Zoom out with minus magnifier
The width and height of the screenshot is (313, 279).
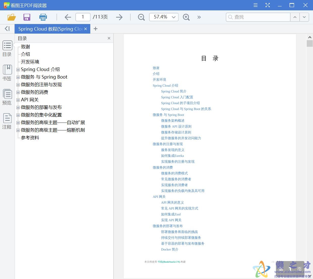click(141, 17)
